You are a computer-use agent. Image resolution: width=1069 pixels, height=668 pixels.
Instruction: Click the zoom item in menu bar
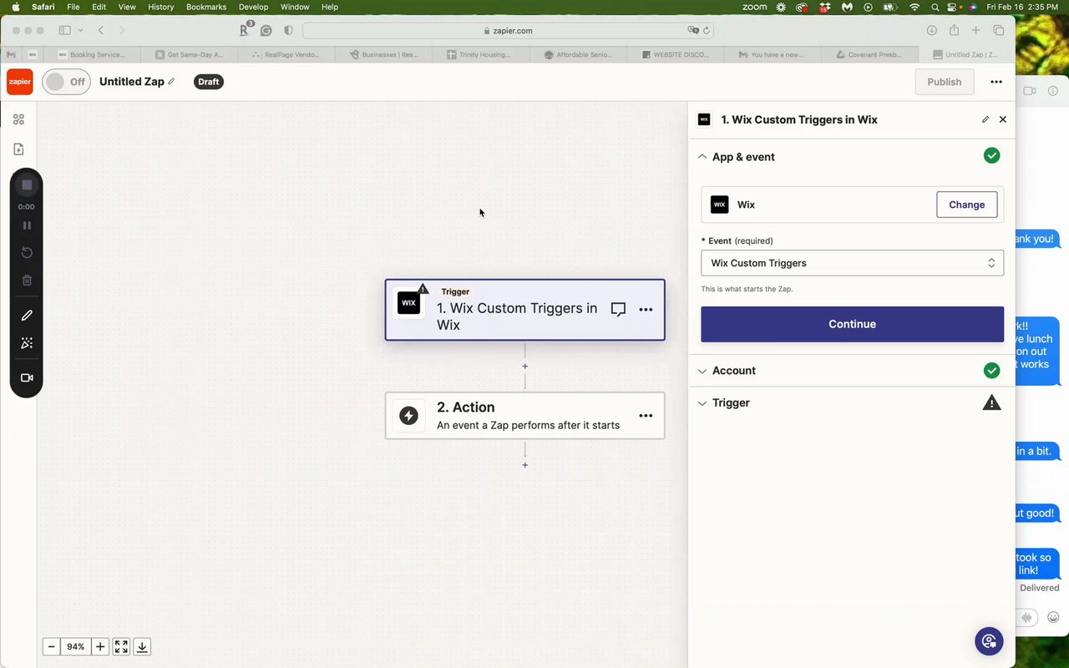(754, 7)
